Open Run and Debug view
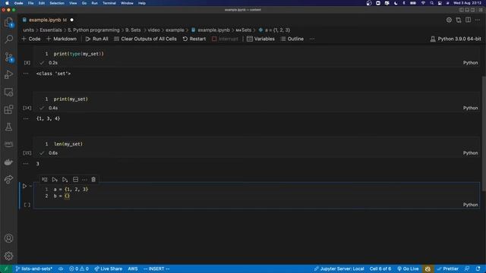This screenshot has height=273, width=486. click(x=8, y=74)
